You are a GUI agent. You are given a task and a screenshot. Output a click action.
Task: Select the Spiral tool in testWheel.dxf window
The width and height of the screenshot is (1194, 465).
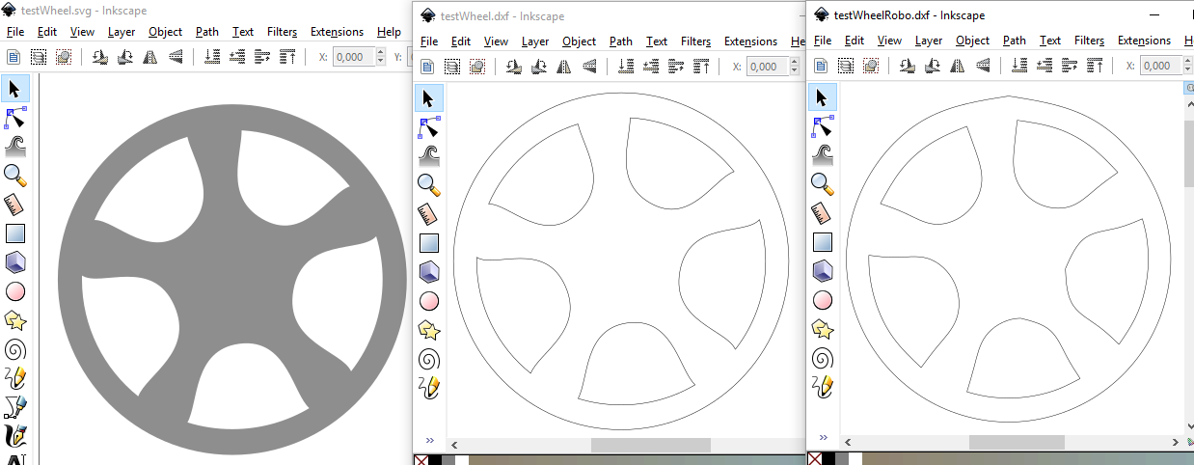[429, 359]
